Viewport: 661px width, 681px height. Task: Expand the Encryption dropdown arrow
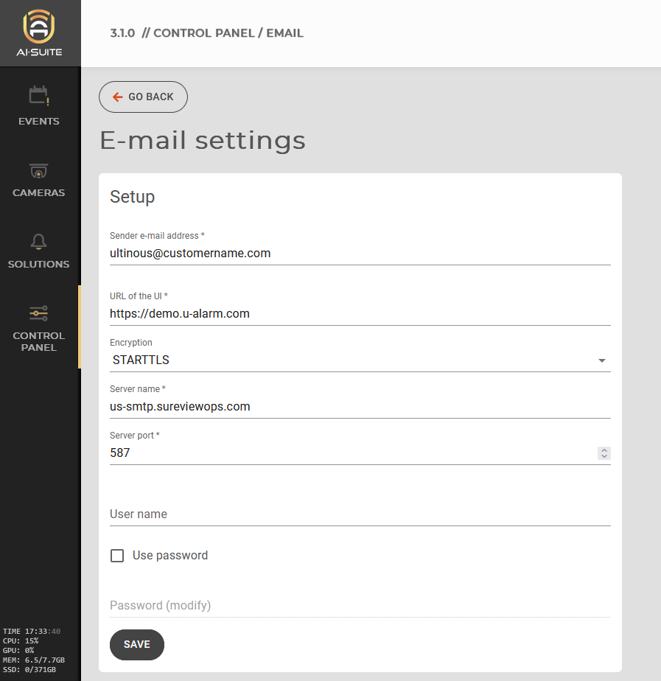tap(602, 360)
